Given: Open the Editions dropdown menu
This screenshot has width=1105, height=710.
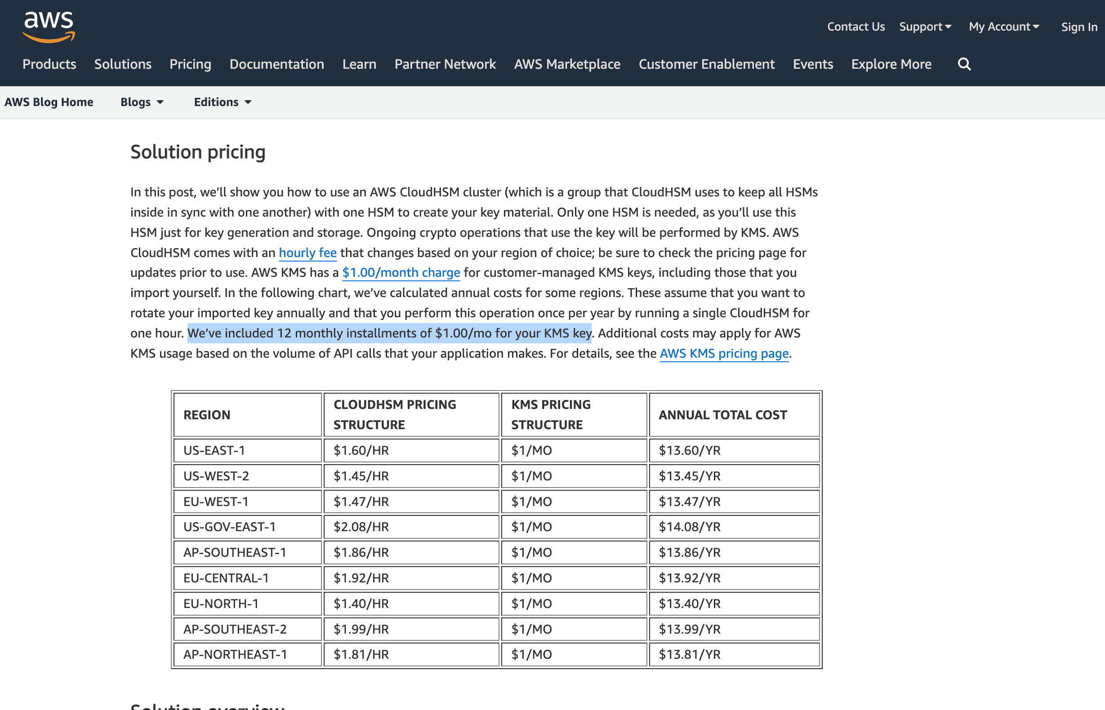Looking at the screenshot, I should click(222, 102).
